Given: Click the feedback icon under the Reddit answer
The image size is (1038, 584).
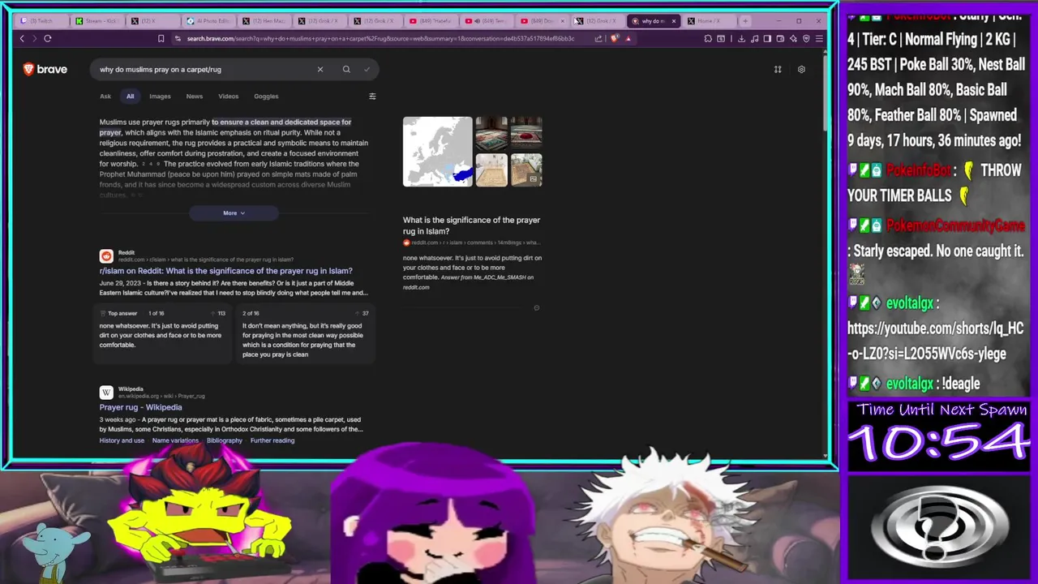Looking at the screenshot, I should click(536, 307).
